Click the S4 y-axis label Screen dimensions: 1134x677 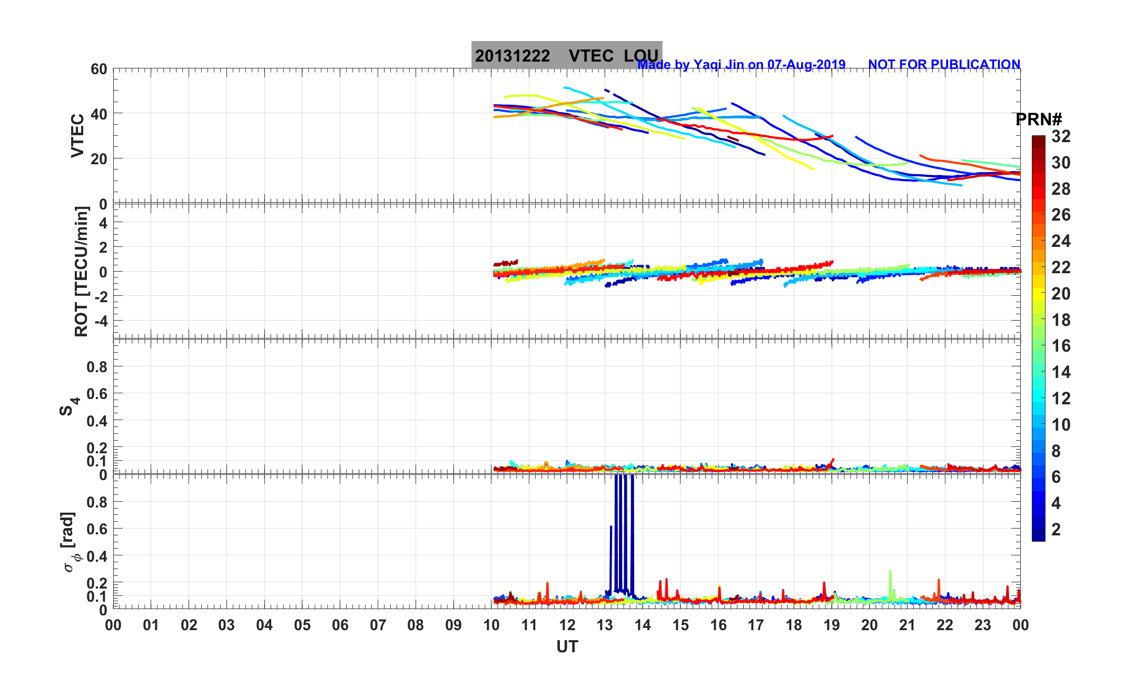coord(68,406)
